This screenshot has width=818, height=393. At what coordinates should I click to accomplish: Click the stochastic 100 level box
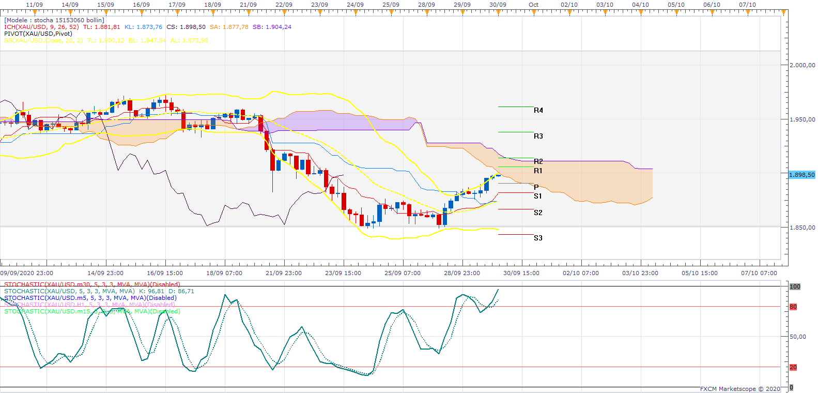point(795,286)
